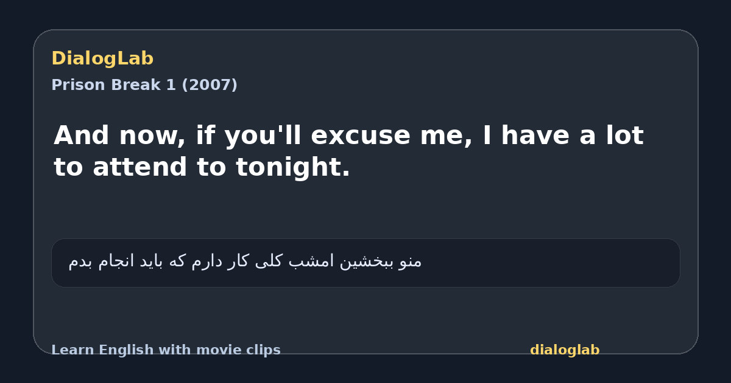The height and width of the screenshot is (383, 731).
Task: Click the year '(2007)' in the subtitle
Action: click(x=210, y=85)
